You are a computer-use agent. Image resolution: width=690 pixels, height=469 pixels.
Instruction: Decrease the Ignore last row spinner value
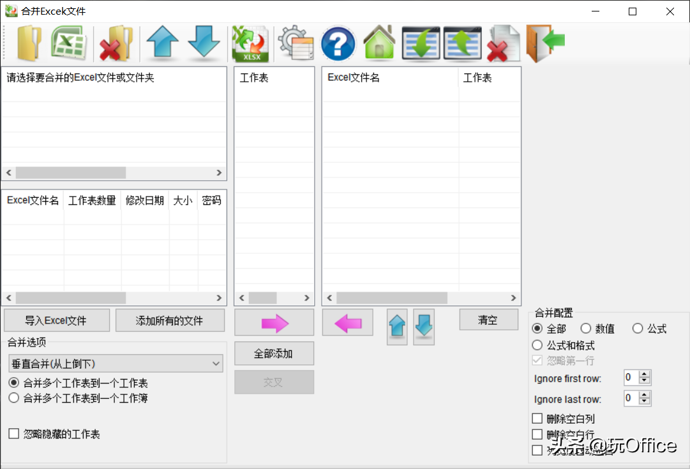coord(645,401)
